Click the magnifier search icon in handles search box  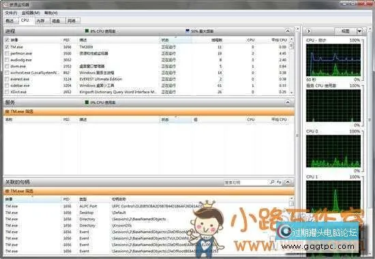coord(272,182)
